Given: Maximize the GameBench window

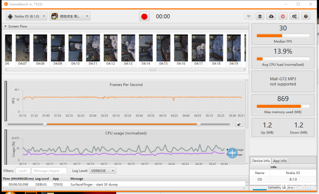Looking at the screenshot, I should [x=298, y=4].
